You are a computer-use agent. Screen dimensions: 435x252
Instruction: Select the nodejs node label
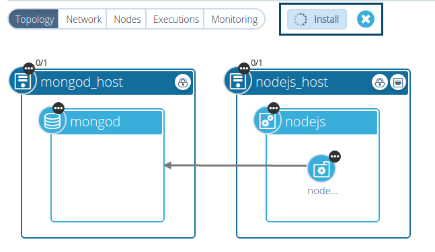point(305,122)
